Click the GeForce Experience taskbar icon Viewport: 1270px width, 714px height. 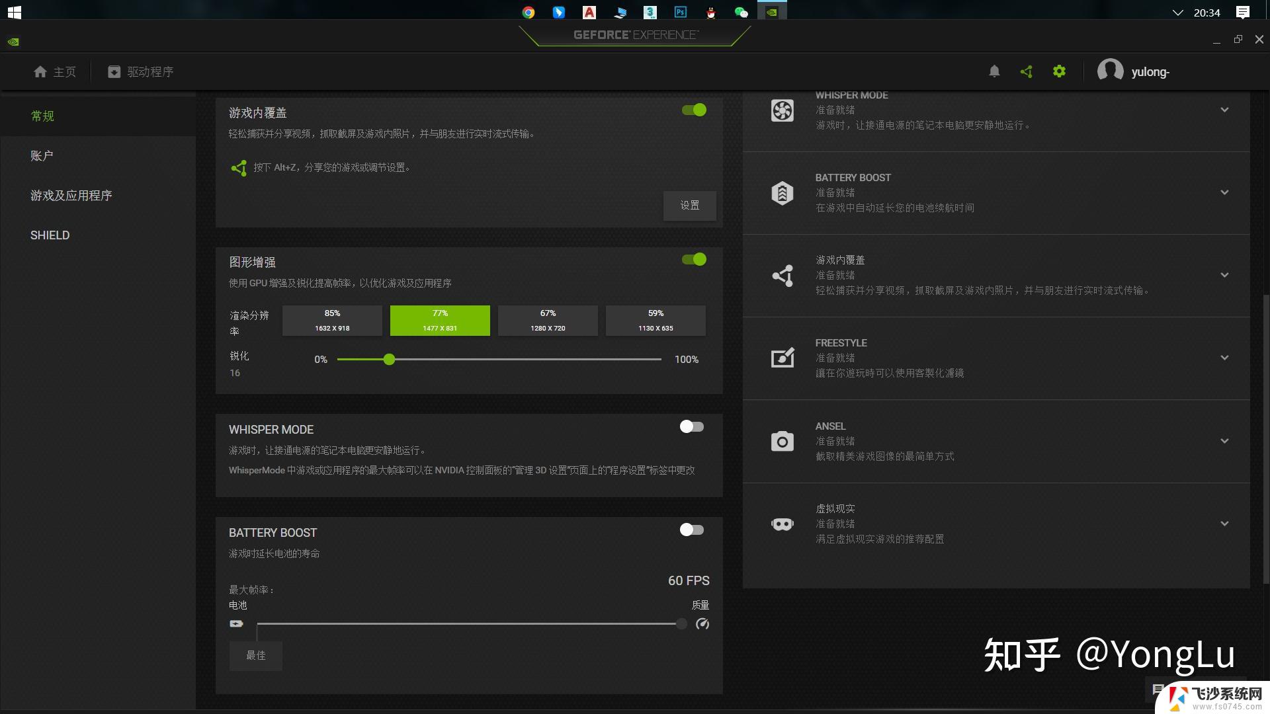(x=772, y=11)
